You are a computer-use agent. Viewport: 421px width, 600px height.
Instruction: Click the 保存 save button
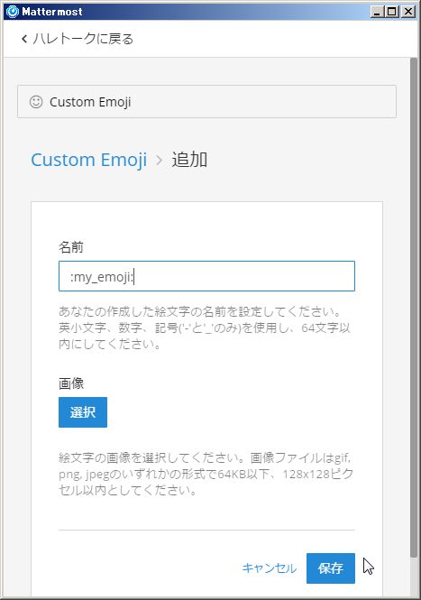click(330, 568)
